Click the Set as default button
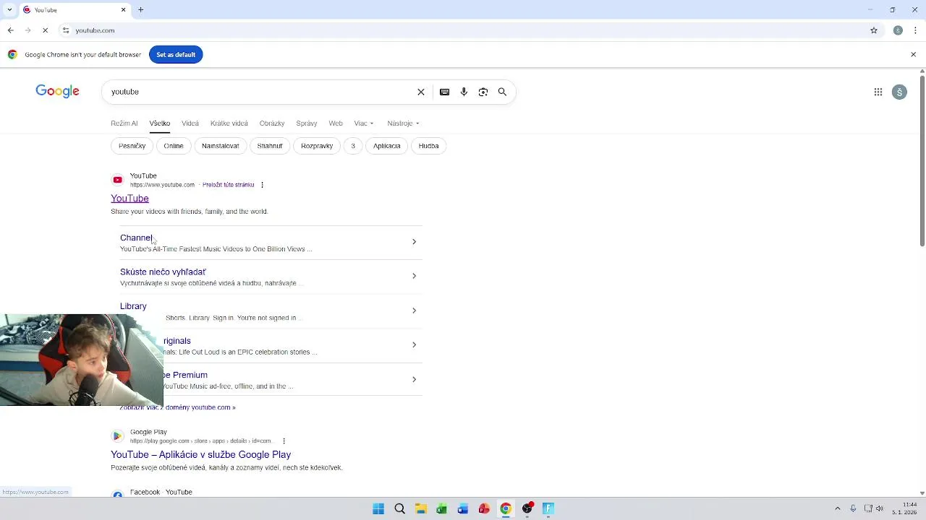The image size is (926, 520). pyautogui.click(x=176, y=55)
